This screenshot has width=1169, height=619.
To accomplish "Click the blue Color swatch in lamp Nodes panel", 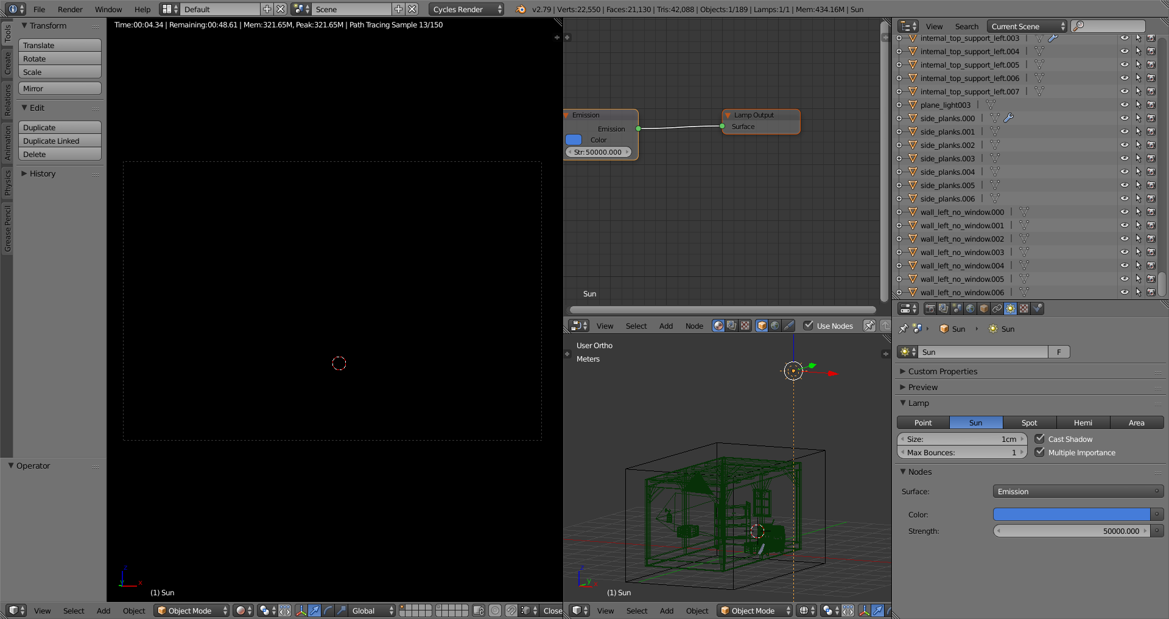I will pos(1072,514).
